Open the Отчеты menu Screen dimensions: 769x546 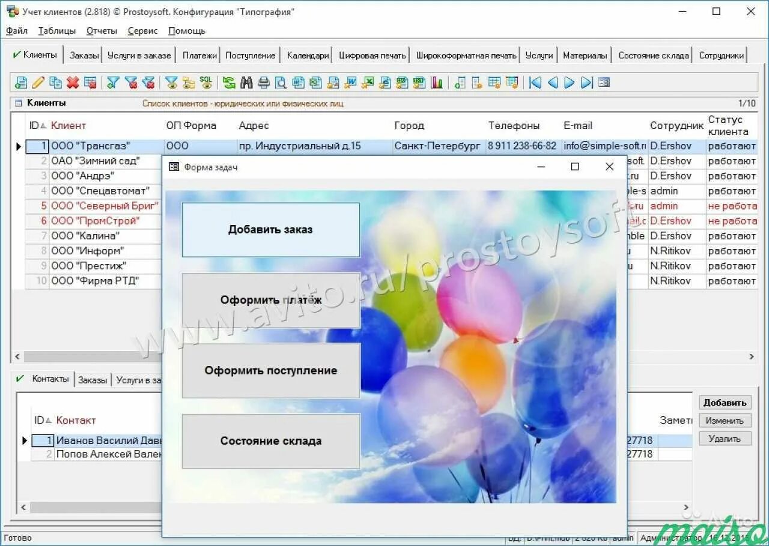pyautogui.click(x=102, y=31)
